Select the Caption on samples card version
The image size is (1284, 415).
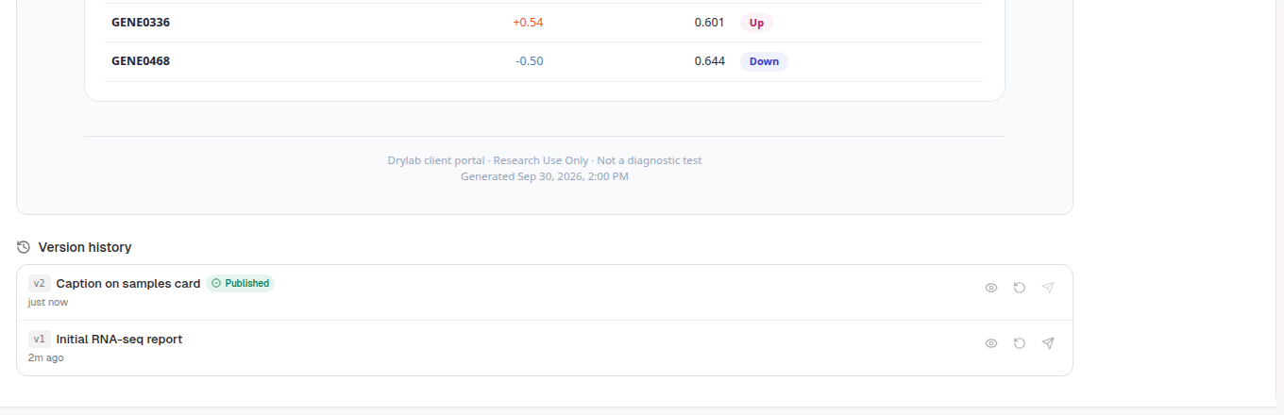coord(128,283)
